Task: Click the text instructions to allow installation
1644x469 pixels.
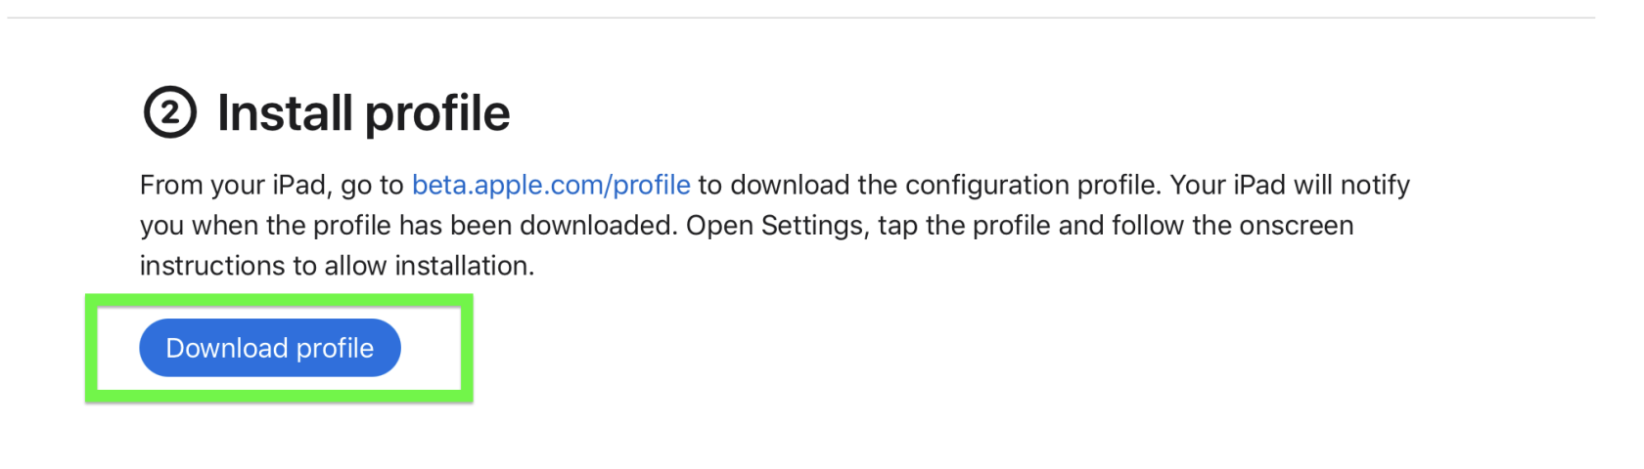Action: coord(337,266)
